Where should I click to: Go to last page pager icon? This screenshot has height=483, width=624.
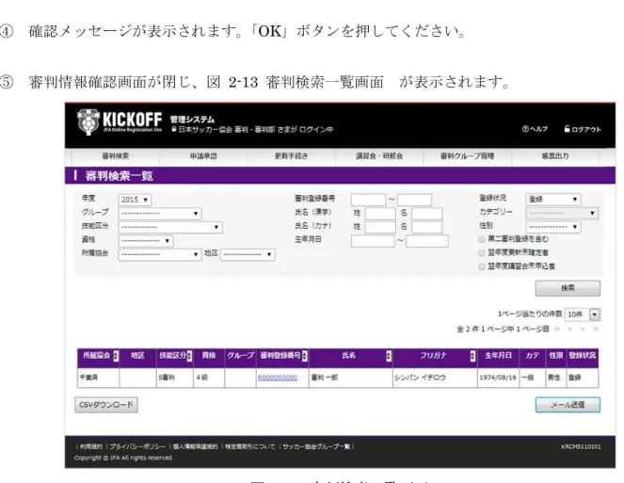596,329
